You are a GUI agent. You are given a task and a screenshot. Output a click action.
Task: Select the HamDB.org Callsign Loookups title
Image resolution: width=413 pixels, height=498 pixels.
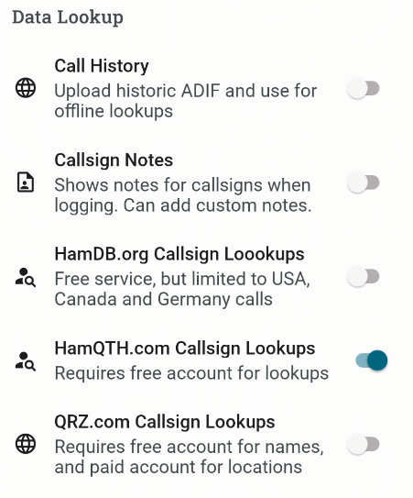[x=179, y=254]
